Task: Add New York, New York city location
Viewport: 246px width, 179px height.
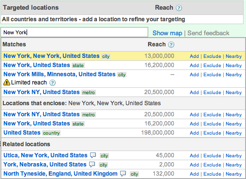Action: coord(194,56)
